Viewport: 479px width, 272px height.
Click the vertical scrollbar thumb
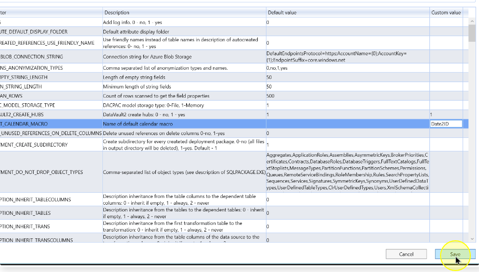[x=472, y=33]
